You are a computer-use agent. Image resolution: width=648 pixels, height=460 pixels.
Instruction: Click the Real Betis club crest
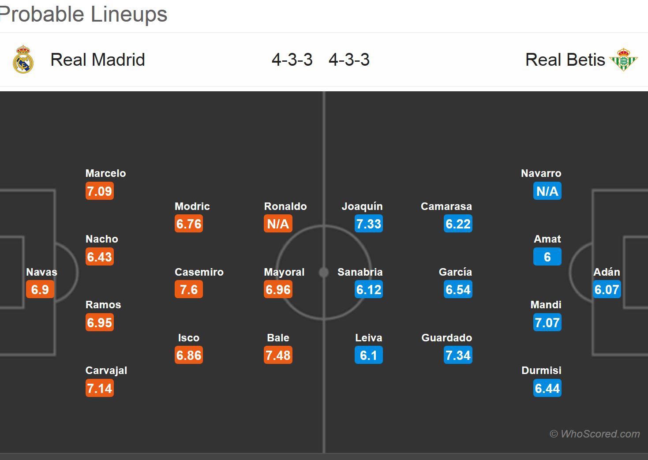623,60
